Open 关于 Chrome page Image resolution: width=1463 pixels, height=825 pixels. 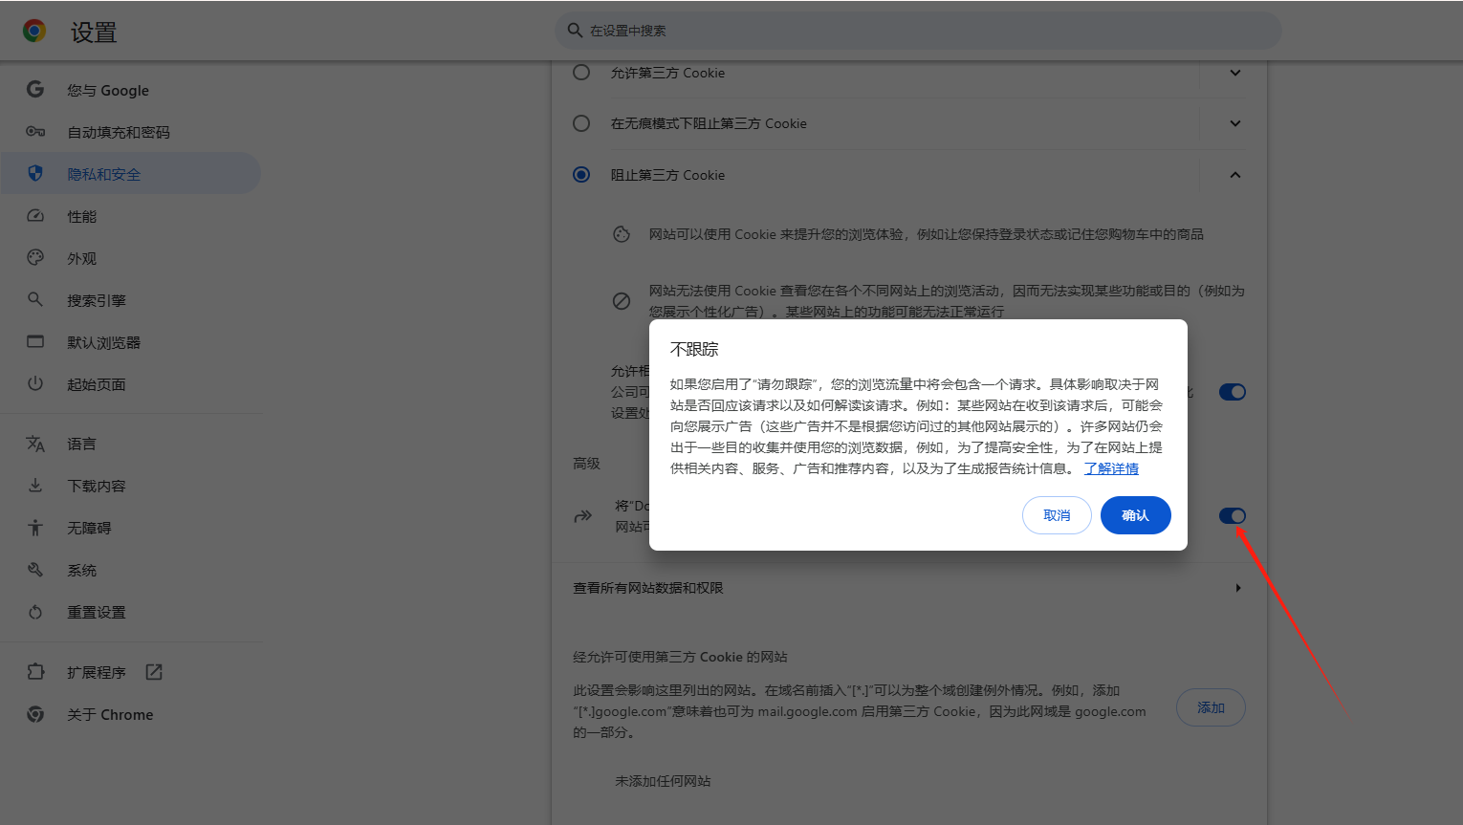coord(131,714)
